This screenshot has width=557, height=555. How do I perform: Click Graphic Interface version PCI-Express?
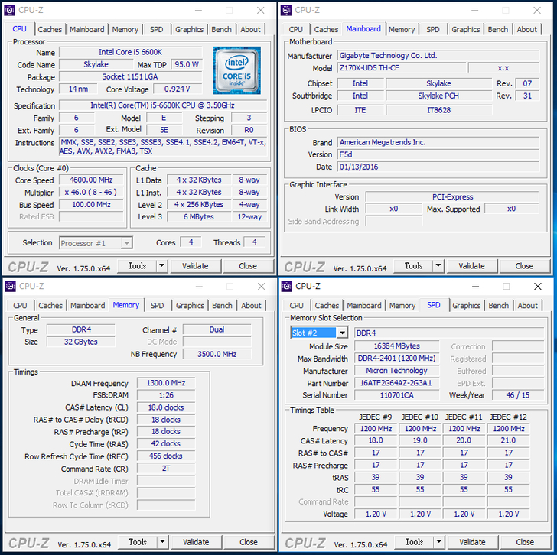tap(452, 196)
